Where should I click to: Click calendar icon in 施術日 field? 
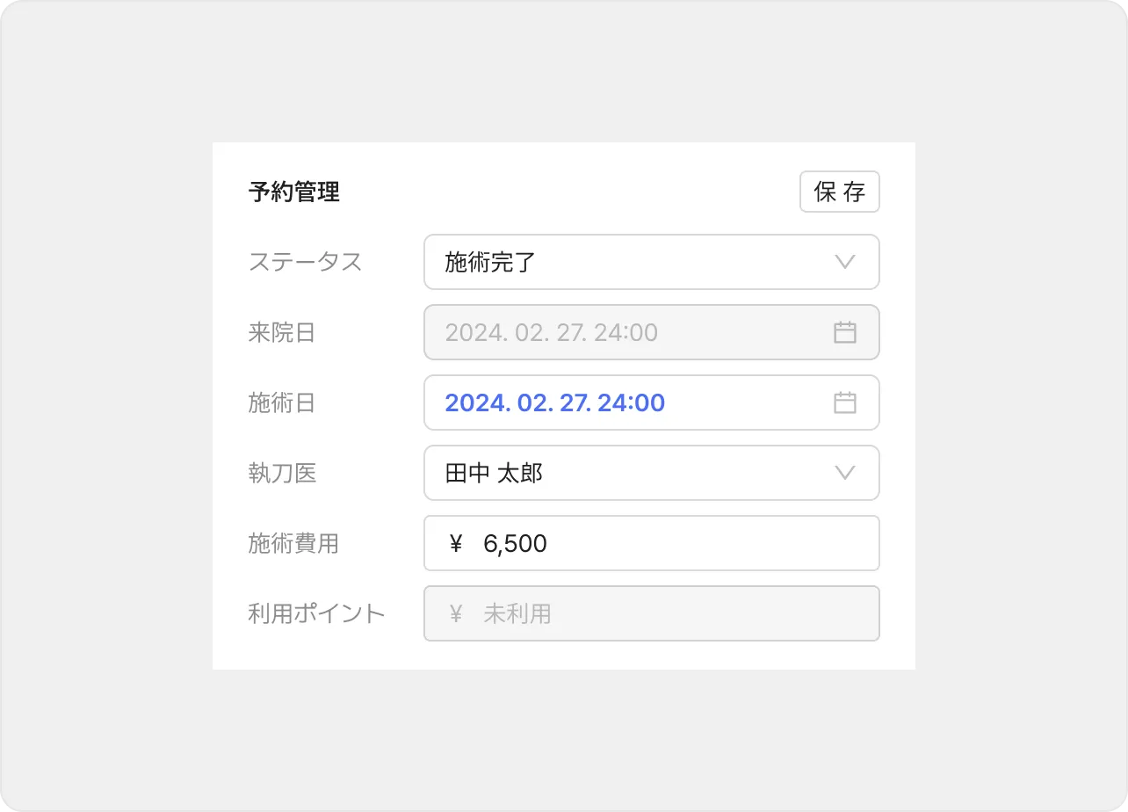pyautogui.click(x=844, y=402)
